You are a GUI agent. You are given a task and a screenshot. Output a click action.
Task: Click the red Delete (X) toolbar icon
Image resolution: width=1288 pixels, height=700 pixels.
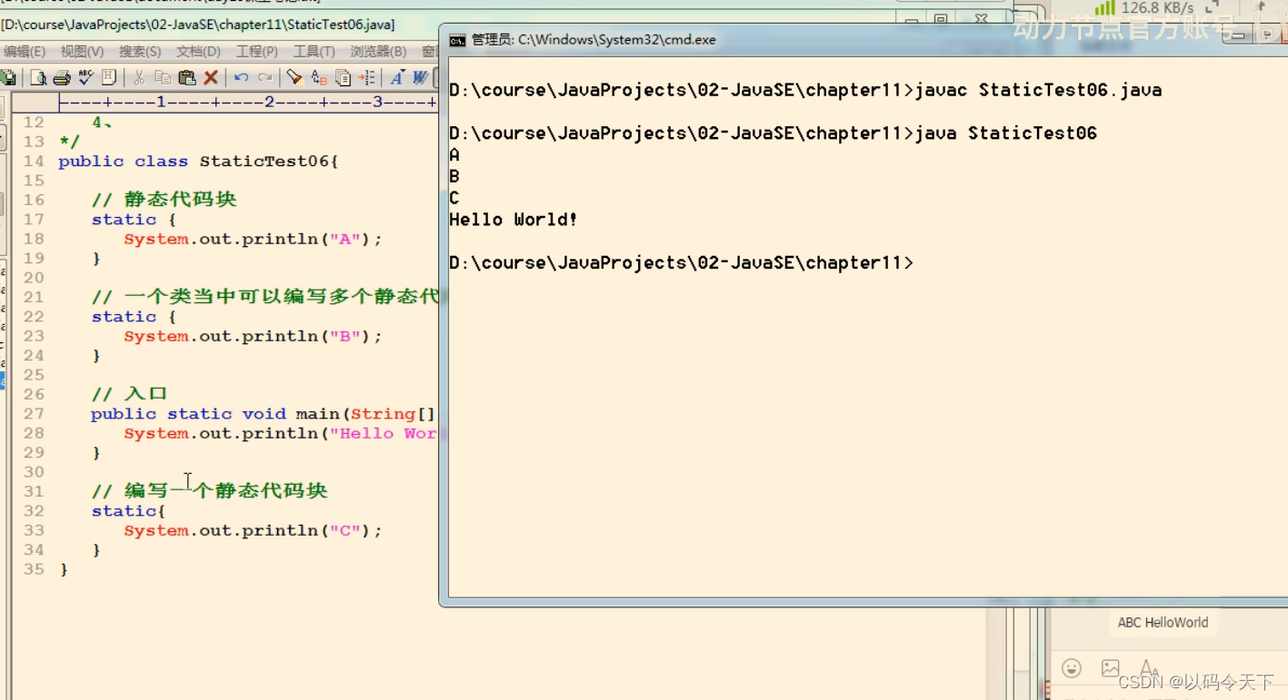pos(212,77)
